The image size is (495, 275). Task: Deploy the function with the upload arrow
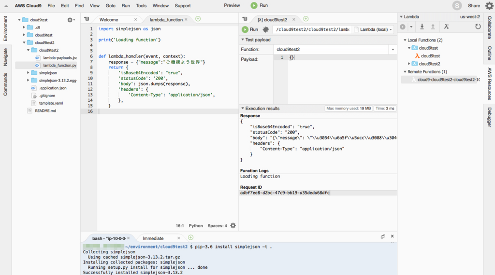coord(433,27)
